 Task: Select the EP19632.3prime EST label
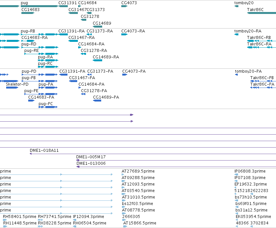(x=251, y=184)
